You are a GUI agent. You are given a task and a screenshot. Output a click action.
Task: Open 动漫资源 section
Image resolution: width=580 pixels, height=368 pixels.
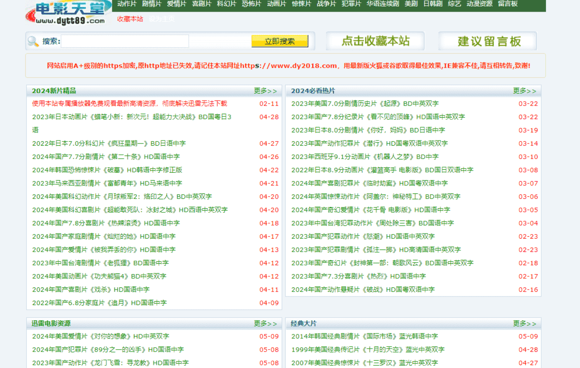479,4
